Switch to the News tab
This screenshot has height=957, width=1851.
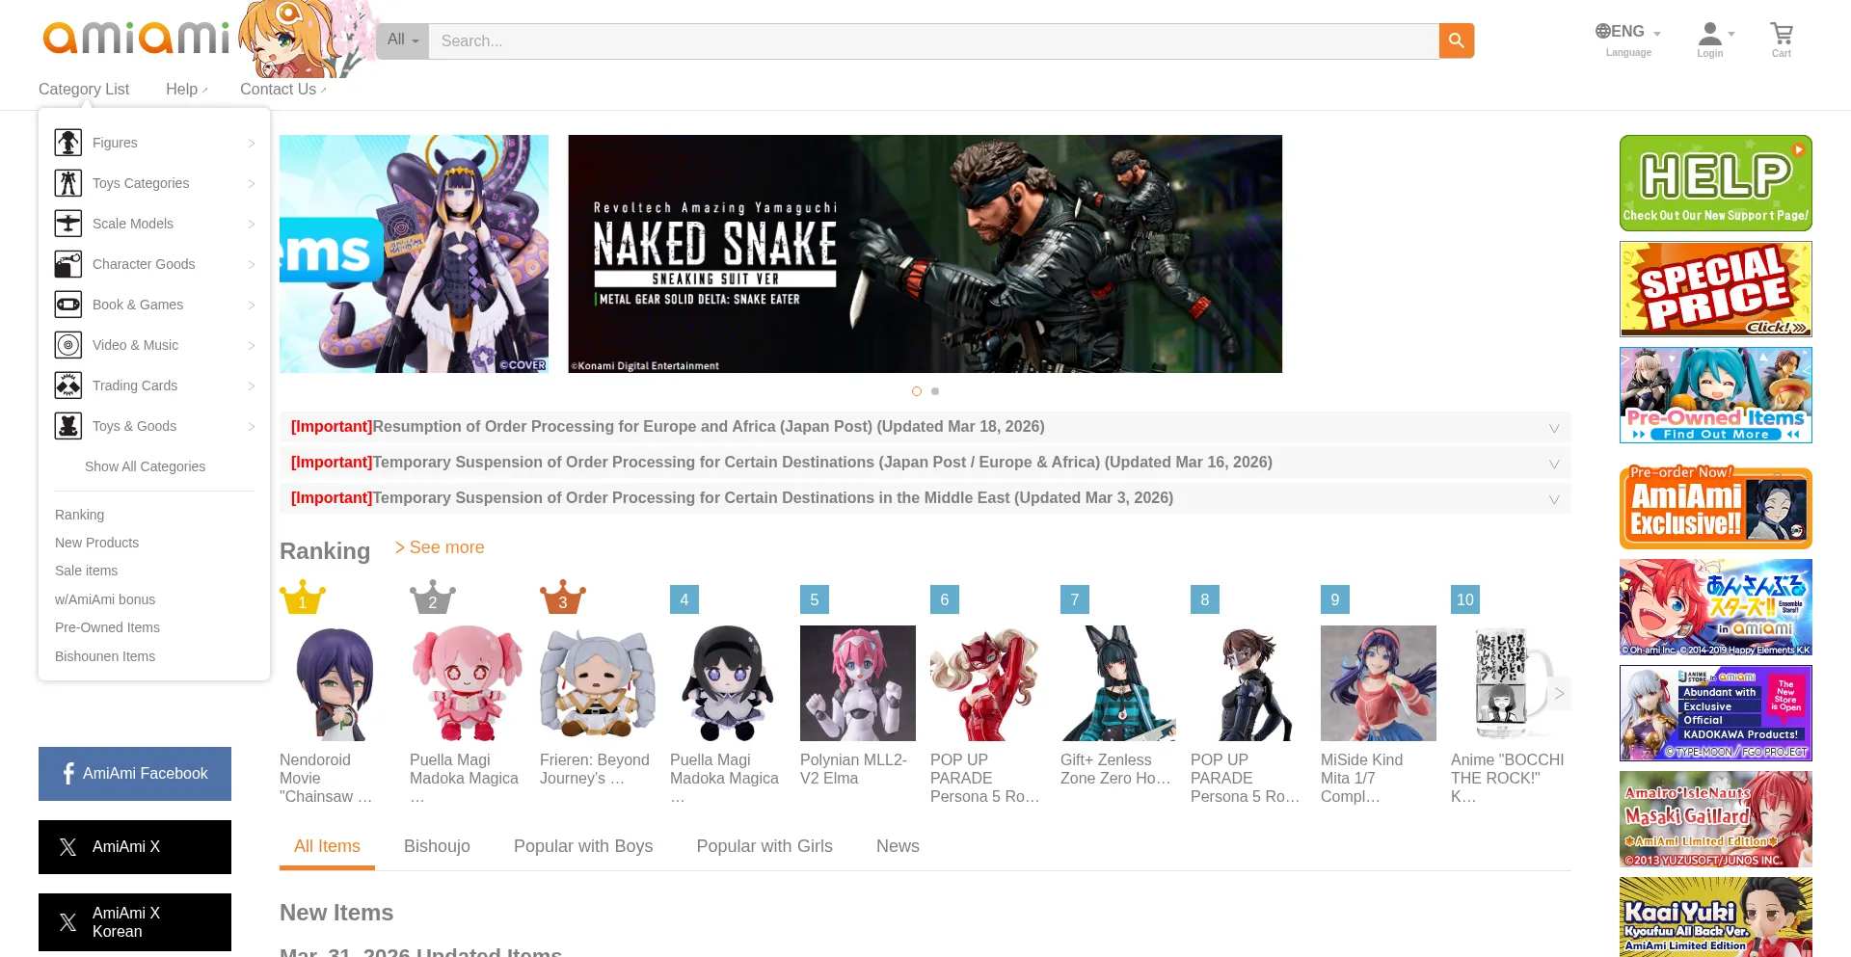[x=898, y=846]
